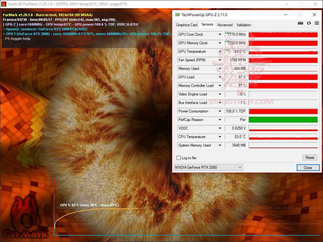Enable the Log to file checkbox
Image resolution: width=323 pixels, height=242 pixels.
coord(179,158)
